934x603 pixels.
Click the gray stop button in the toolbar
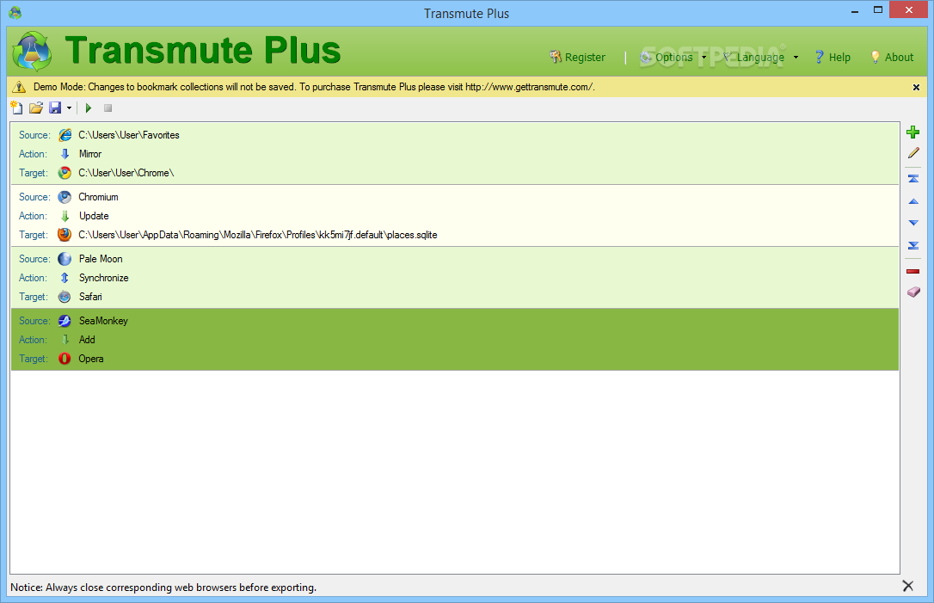108,108
